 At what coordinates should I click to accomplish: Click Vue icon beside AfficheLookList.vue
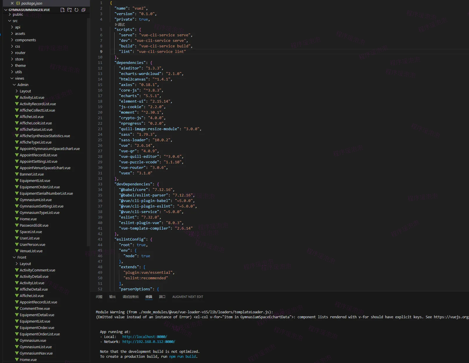[x=17, y=123]
